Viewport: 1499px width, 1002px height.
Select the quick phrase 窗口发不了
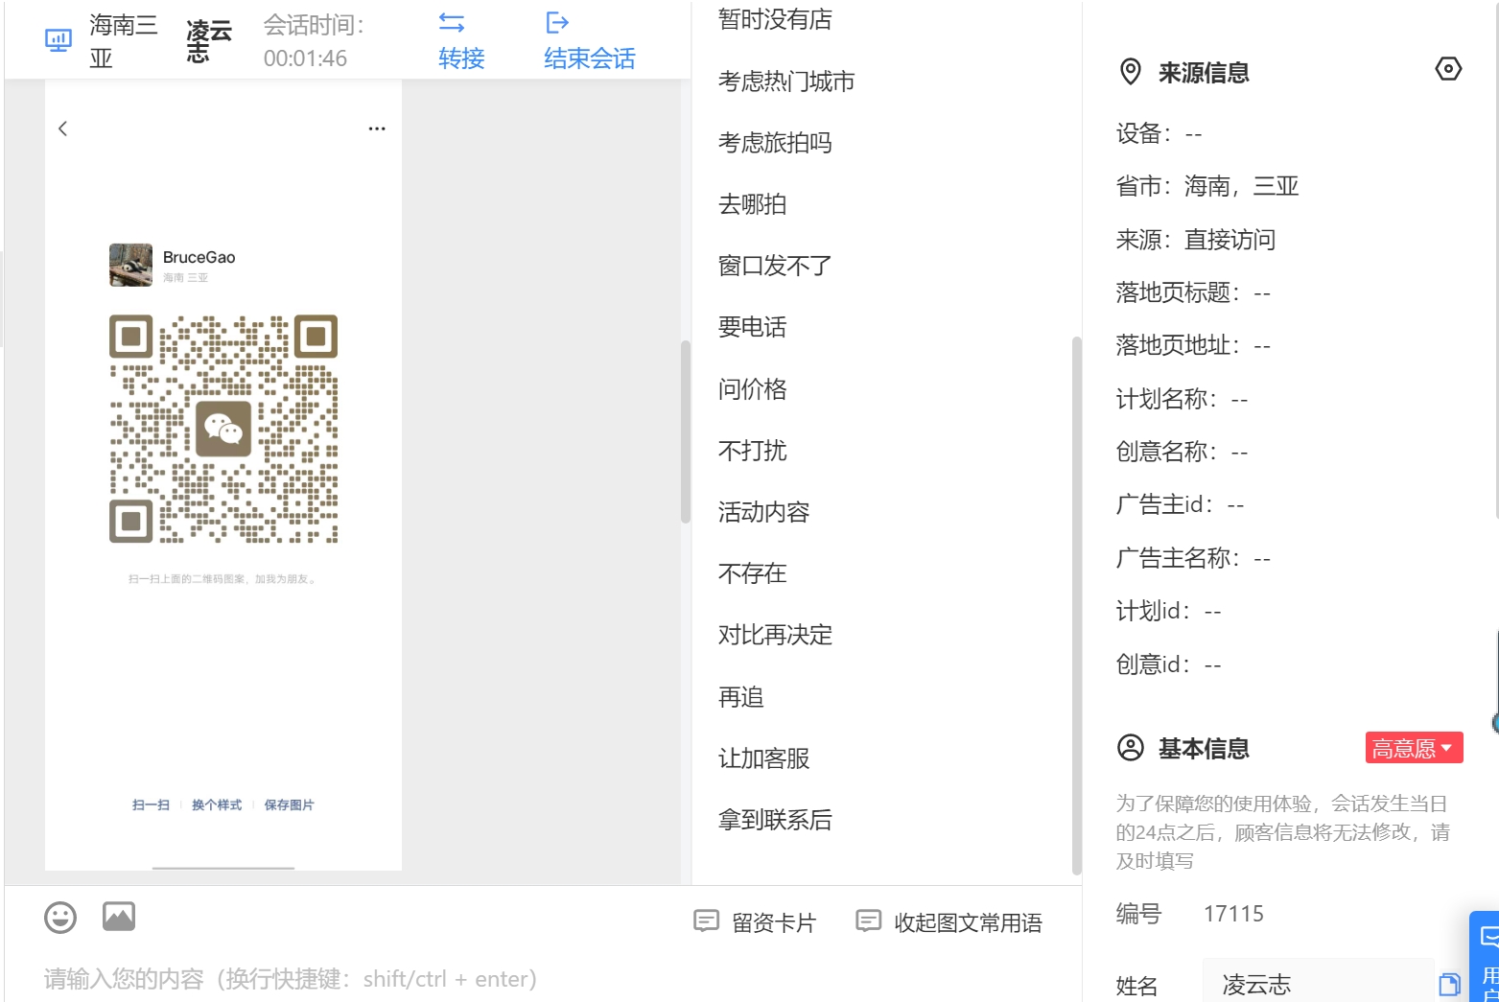point(775,266)
